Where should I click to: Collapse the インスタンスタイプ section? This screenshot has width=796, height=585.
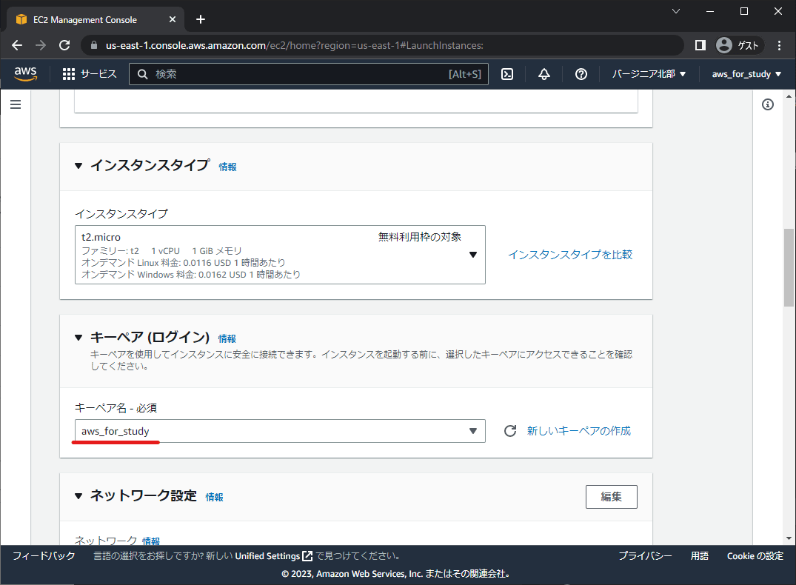[78, 166]
